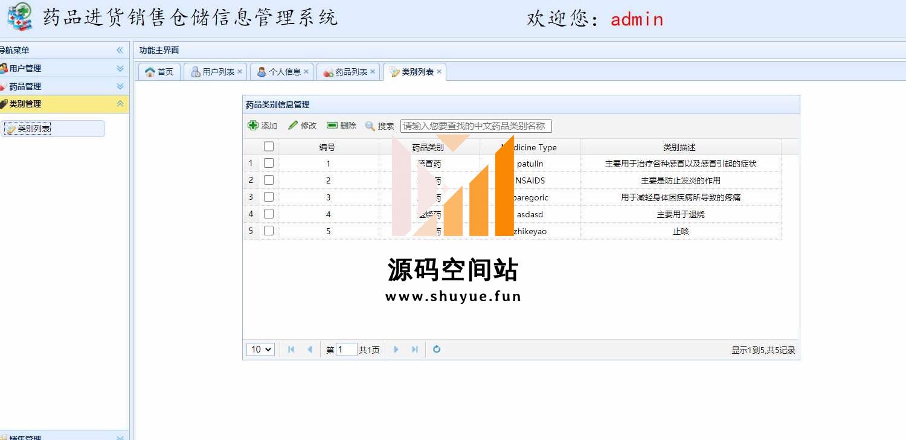Click the pills icon on 药品列表 tab
The image size is (906, 440).
click(x=329, y=72)
